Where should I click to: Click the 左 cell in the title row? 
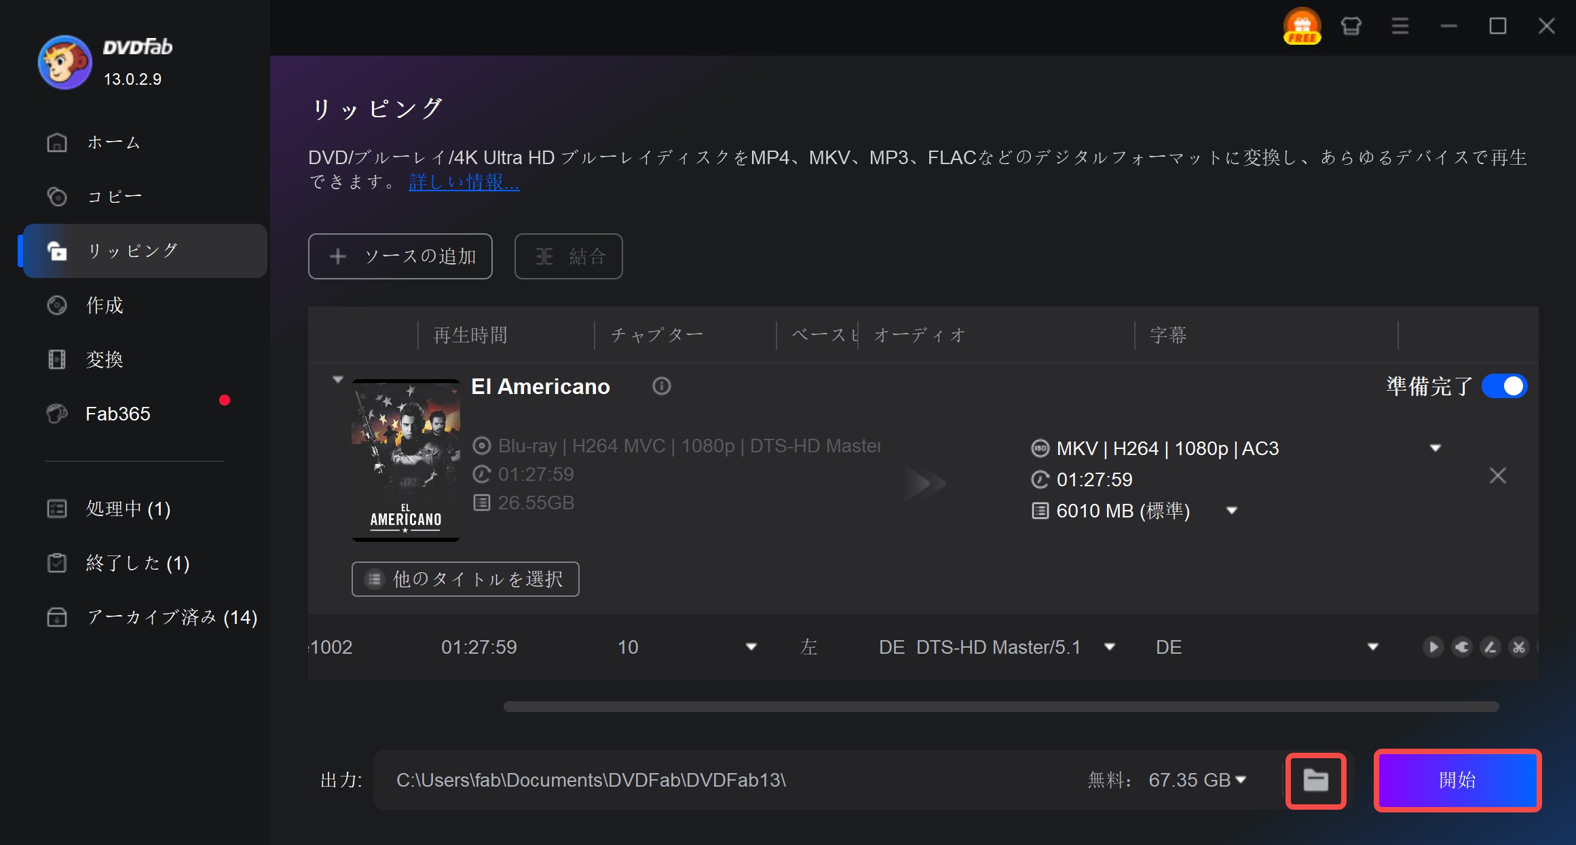[808, 647]
